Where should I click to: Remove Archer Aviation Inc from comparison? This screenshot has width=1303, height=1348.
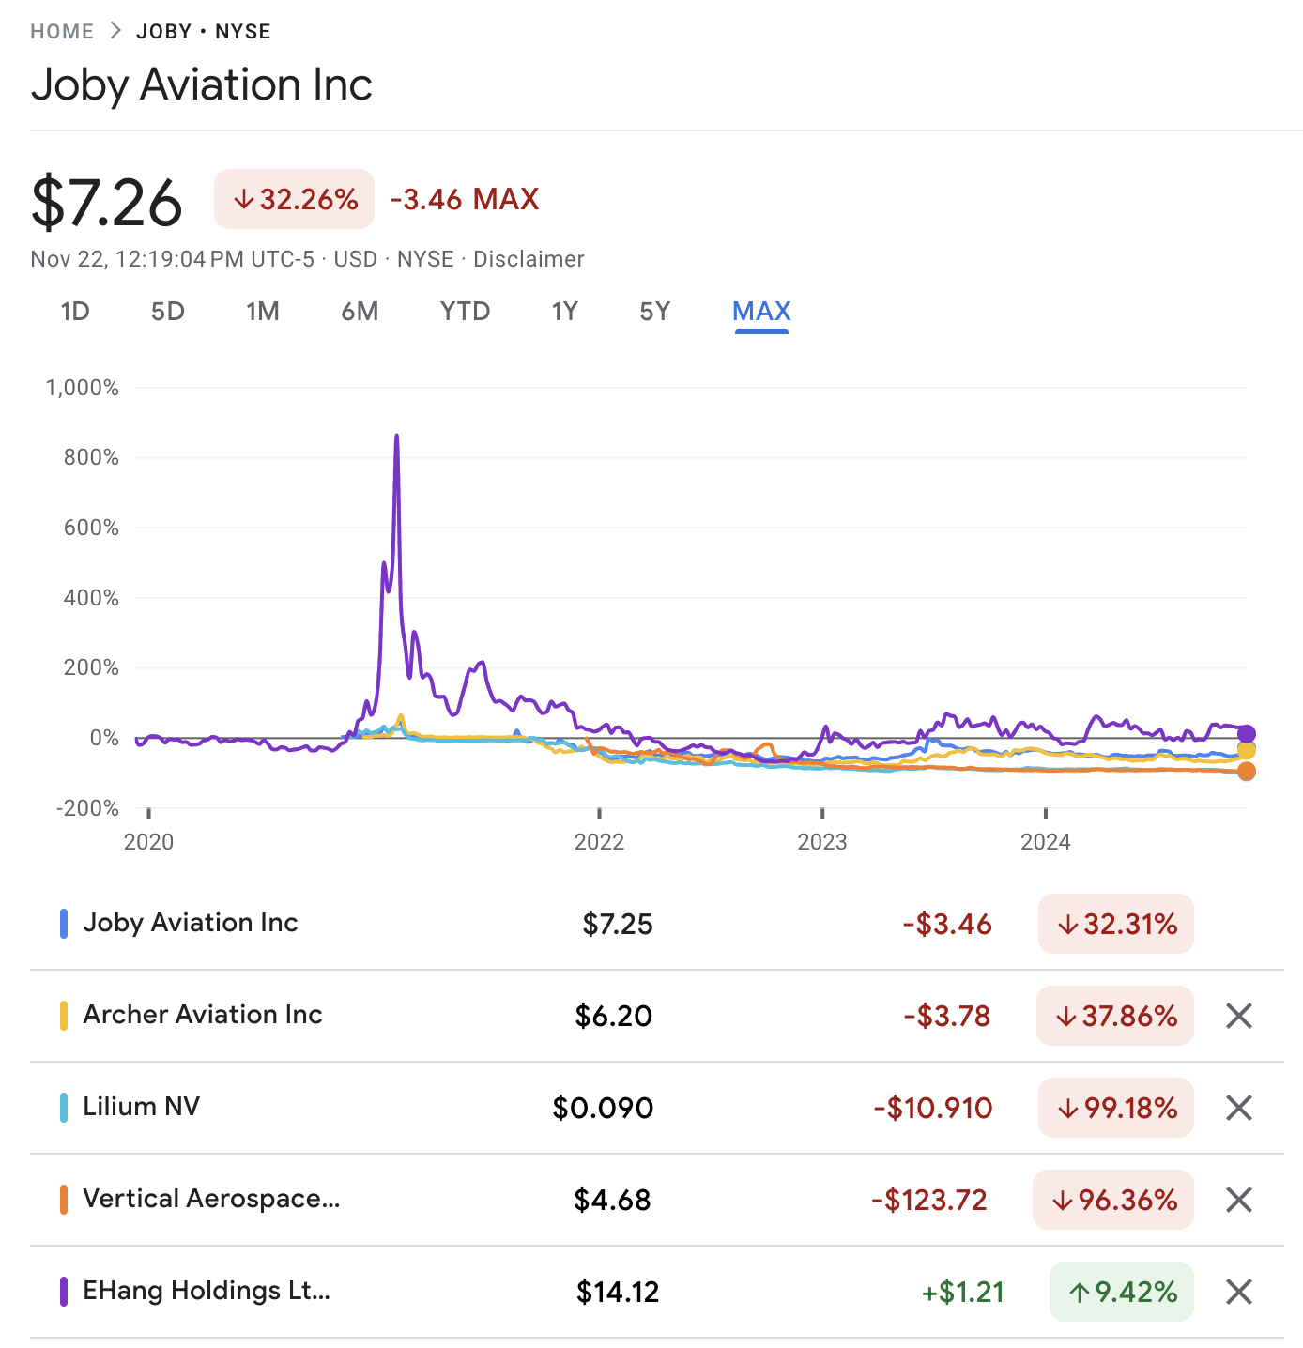coord(1239,1015)
